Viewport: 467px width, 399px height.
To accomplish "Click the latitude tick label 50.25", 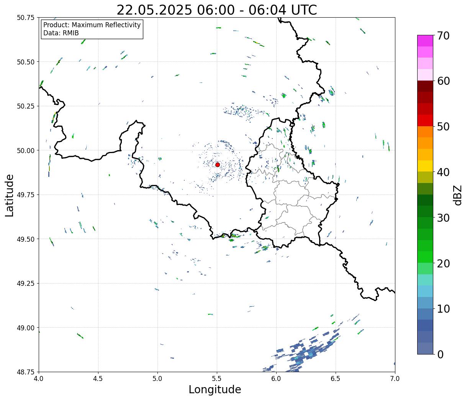I will tap(26, 106).
